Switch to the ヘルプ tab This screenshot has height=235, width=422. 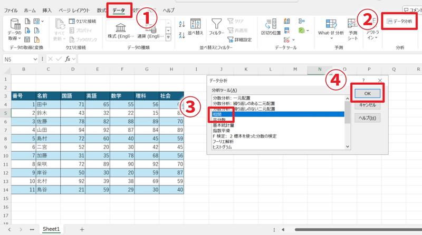168,11
